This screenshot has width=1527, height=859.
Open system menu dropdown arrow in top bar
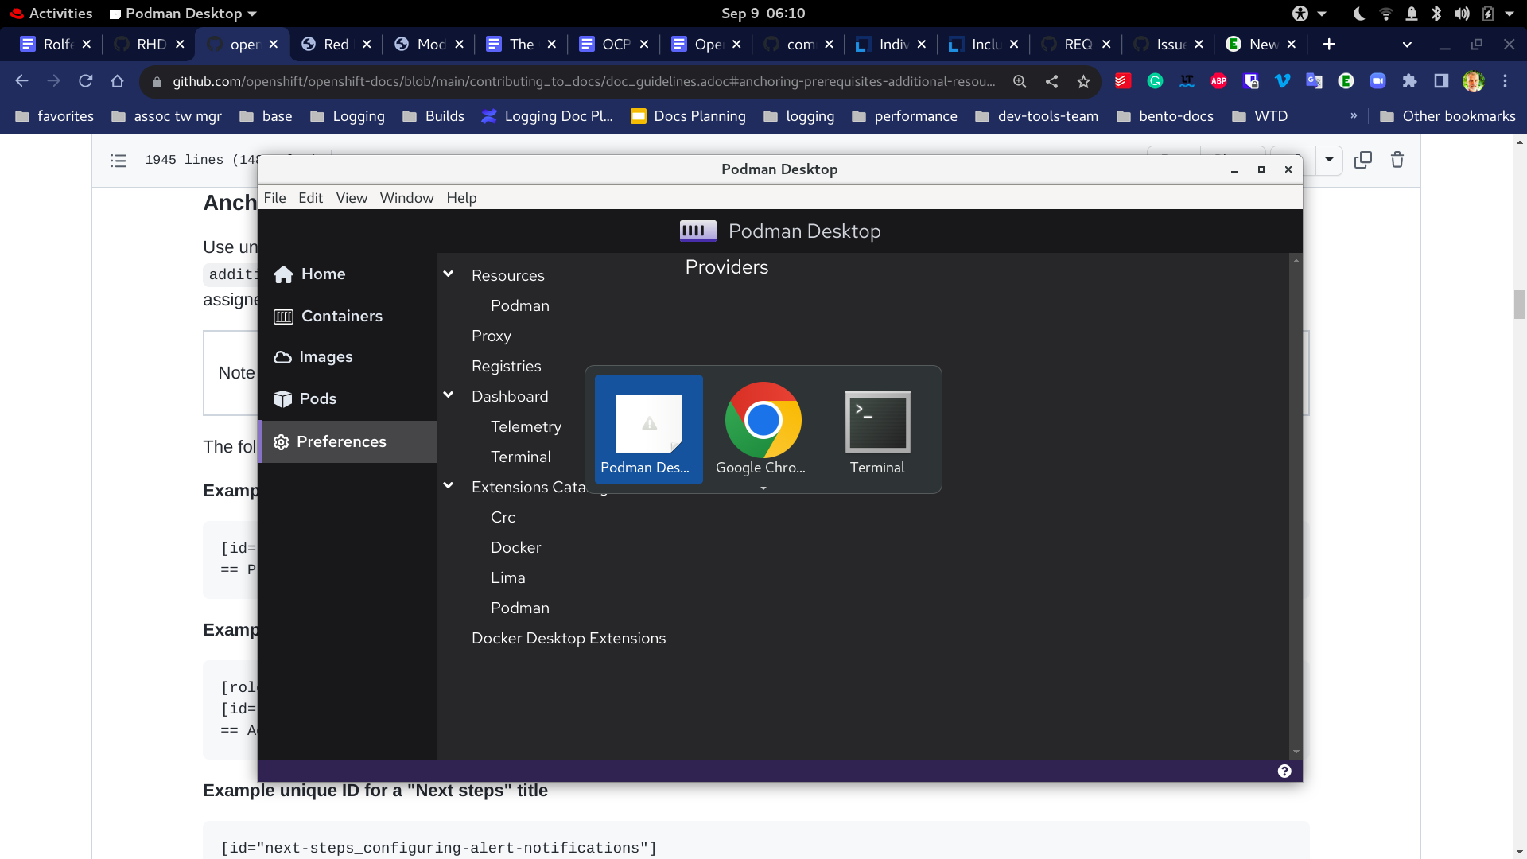click(1510, 14)
